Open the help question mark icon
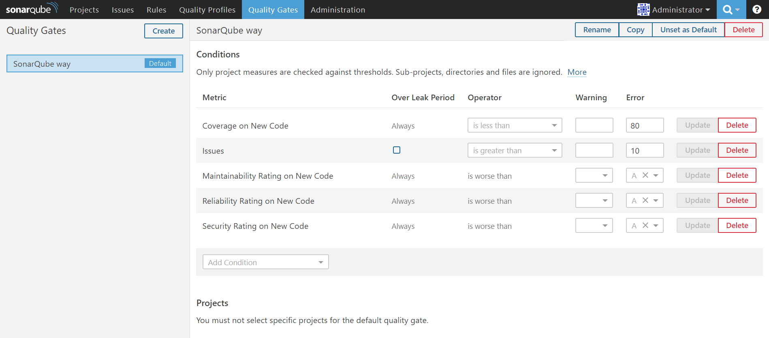This screenshot has width=769, height=338. pos(756,10)
